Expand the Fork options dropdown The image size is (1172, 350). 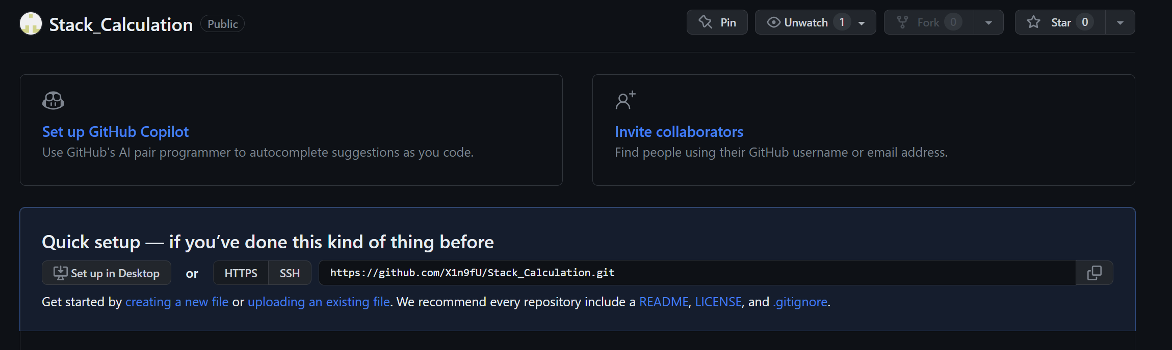pyautogui.click(x=988, y=23)
